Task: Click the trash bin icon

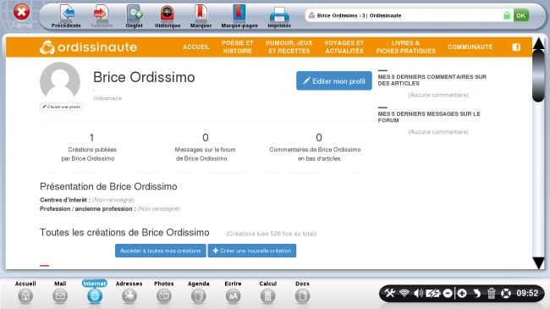Action: (491, 293)
